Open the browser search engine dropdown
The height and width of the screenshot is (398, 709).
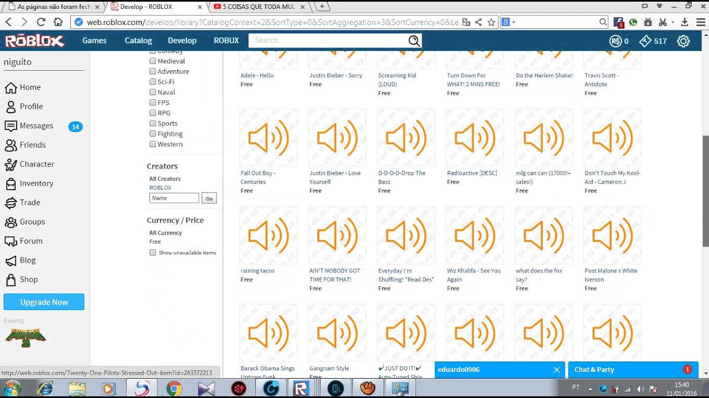click(509, 22)
